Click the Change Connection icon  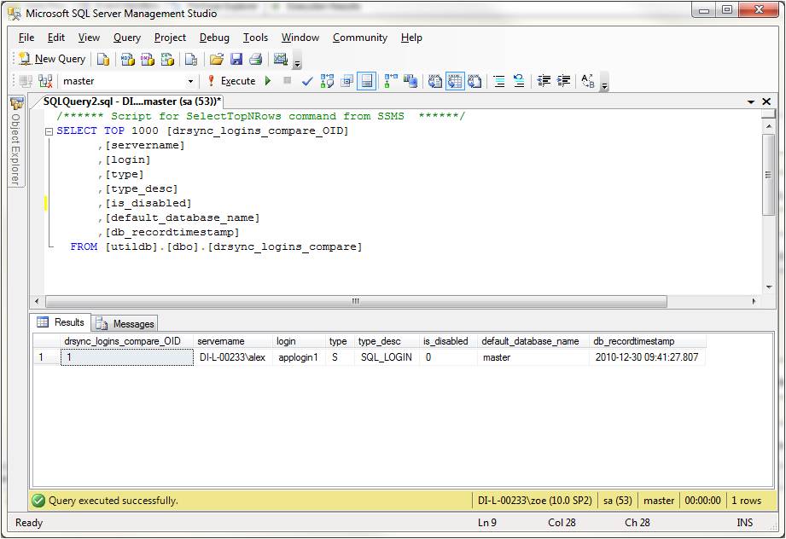(45, 81)
